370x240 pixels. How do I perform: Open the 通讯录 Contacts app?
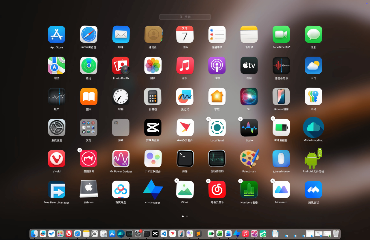tap(153, 35)
